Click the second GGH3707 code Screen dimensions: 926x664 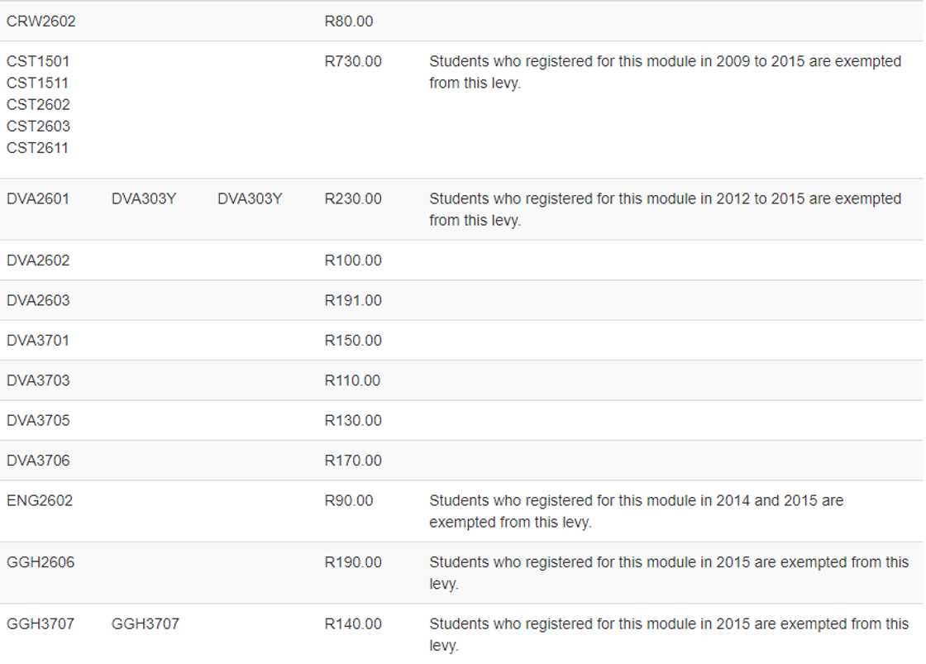coord(146,623)
